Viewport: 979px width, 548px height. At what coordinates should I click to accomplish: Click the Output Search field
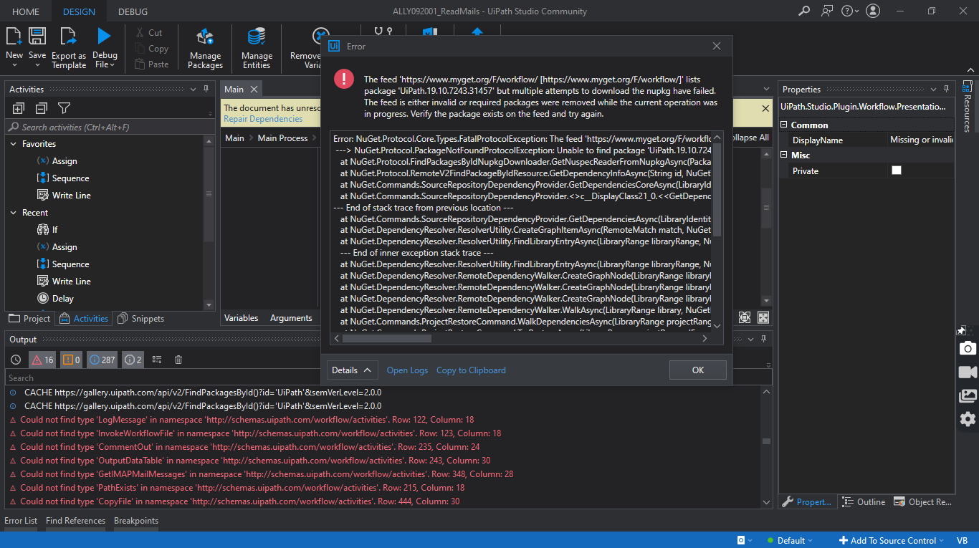[389, 378]
